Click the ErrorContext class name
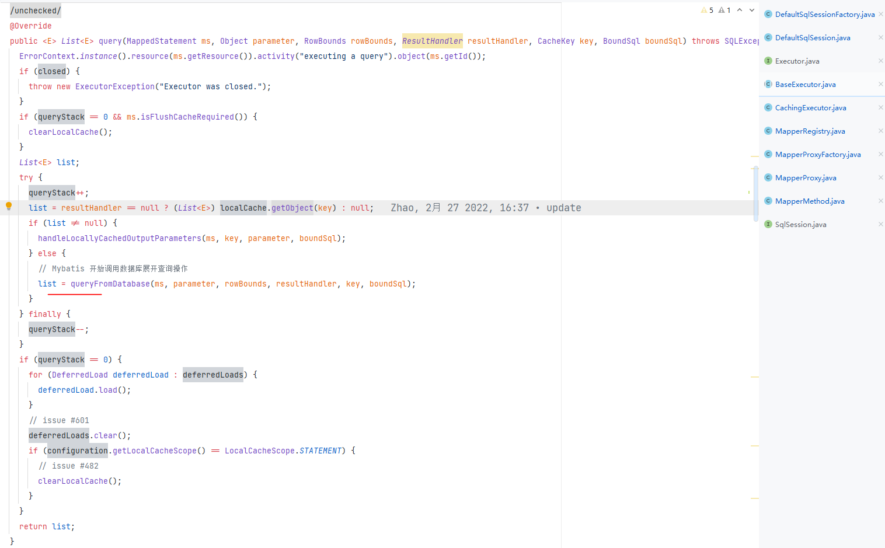This screenshot has width=885, height=548. [x=47, y=56]
